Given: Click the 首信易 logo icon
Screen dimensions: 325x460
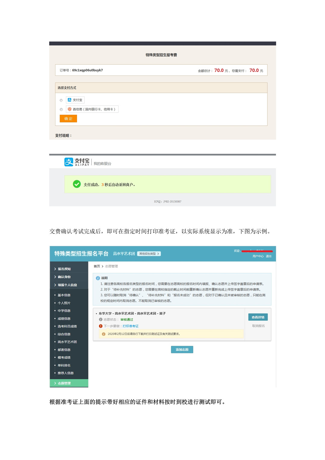Looking at the screenshot, I should (70, 109).
